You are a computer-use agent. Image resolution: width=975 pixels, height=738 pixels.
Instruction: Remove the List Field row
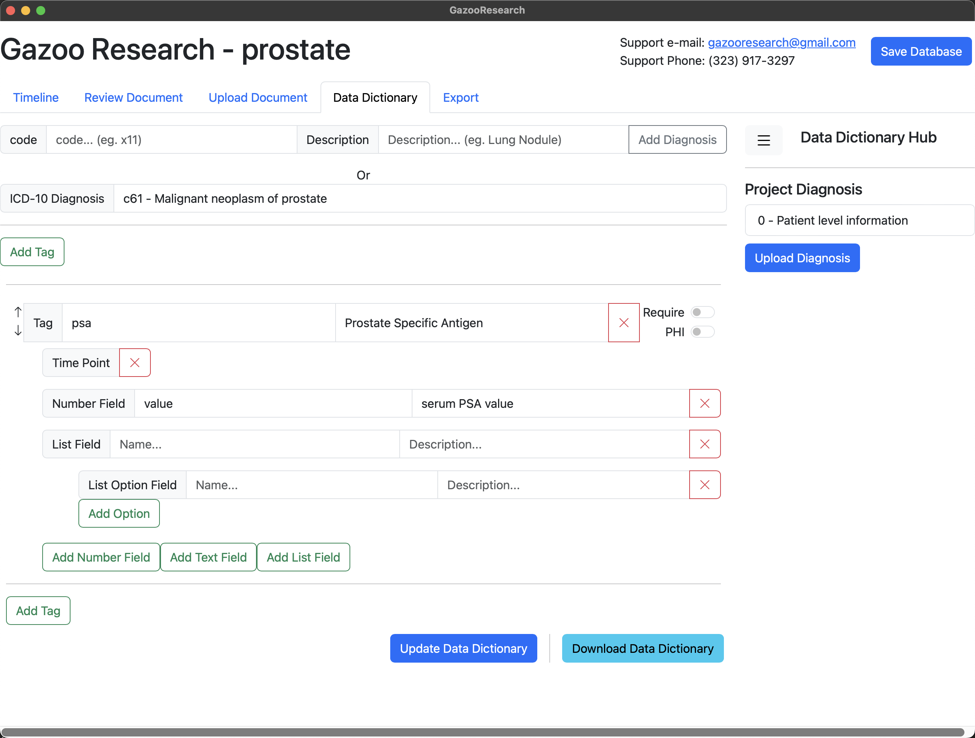(704, 444)
